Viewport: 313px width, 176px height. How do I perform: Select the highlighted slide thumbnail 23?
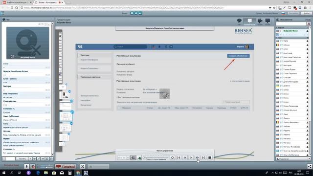(66, 116)
